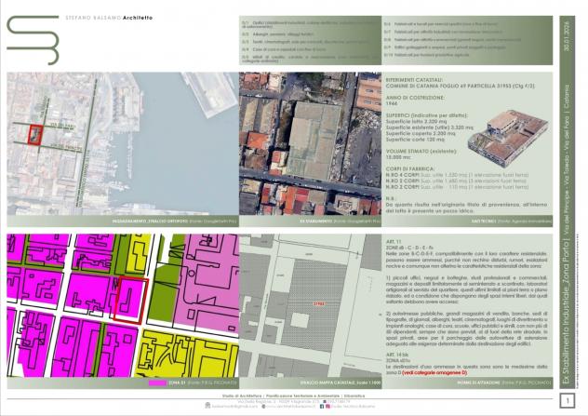588x416 pixels.
Task: Open the red 'vedi categorie omogenee D' link
Action: click(434, 372)
